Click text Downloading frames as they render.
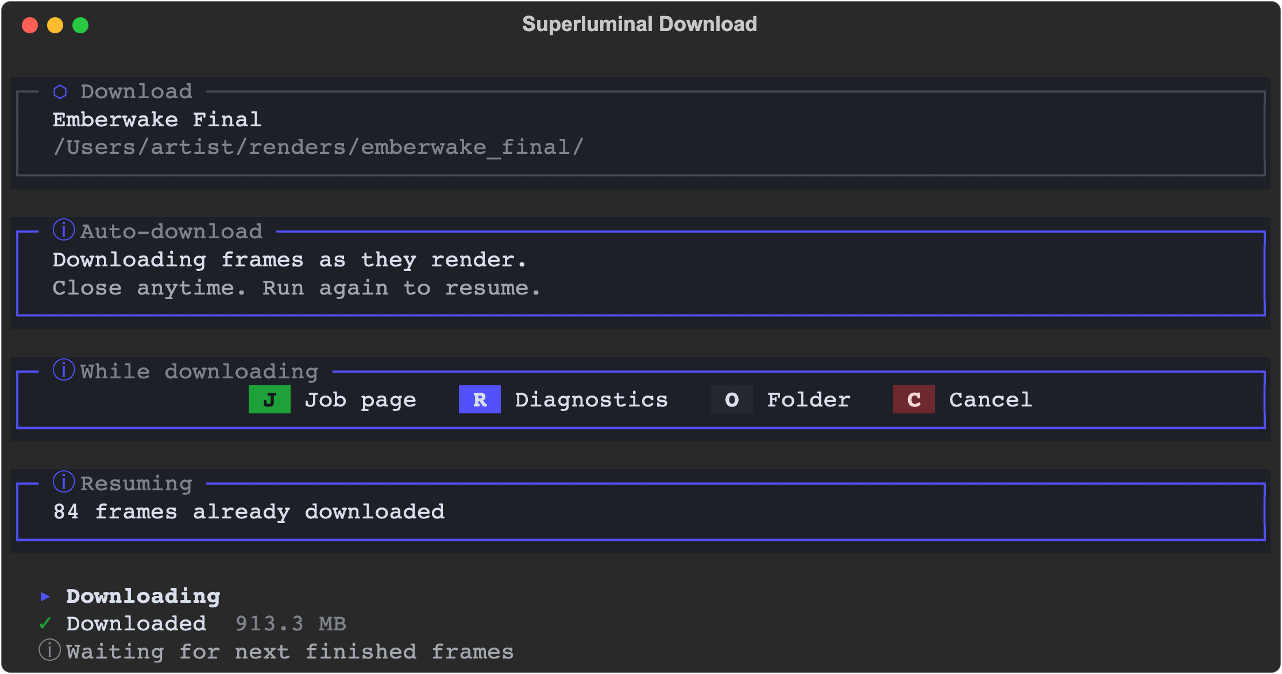Screen dimensions: 1282x674 click(290, 260)
